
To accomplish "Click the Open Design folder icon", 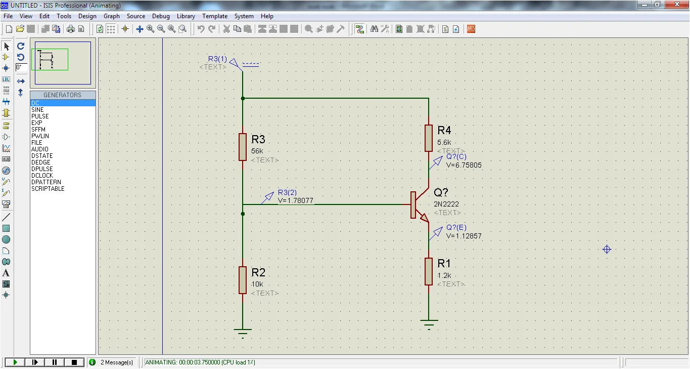I will point(20,29).
